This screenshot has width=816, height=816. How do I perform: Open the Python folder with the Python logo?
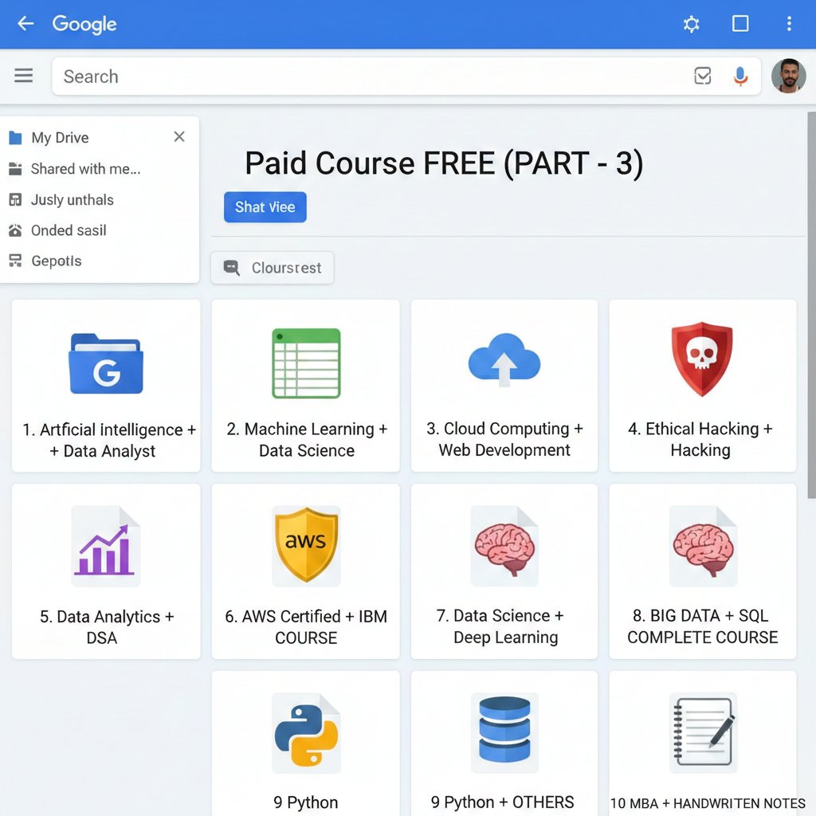(x=305, y=741)
